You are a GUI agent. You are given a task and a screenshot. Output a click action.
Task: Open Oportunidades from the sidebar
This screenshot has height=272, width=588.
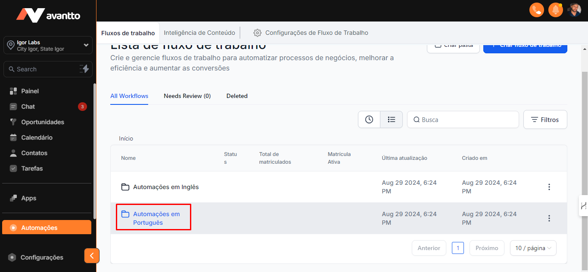click(x=42, y=122)
